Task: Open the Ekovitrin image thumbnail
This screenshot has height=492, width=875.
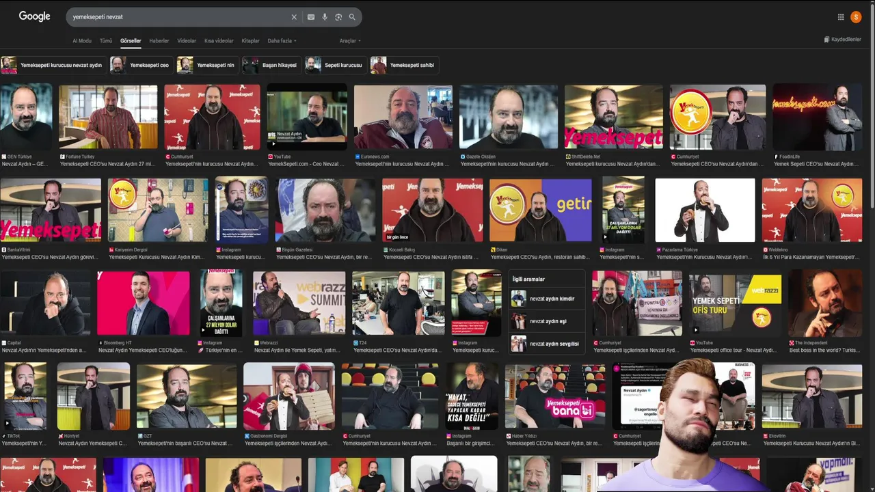Action: 812,396
